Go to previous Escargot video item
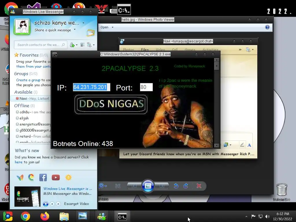 coord(52,204)
